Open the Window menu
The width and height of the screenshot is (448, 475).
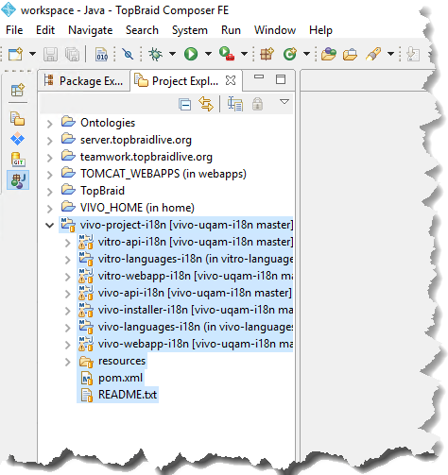point(275,30)
